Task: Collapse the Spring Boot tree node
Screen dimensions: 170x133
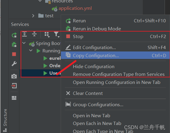Action: click(24, 43)
